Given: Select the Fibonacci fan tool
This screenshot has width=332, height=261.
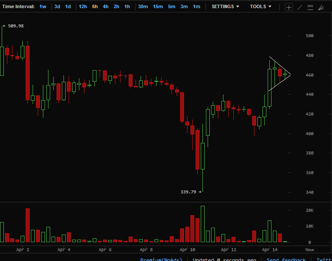Looking at the screenshot, I should point(321,8).
